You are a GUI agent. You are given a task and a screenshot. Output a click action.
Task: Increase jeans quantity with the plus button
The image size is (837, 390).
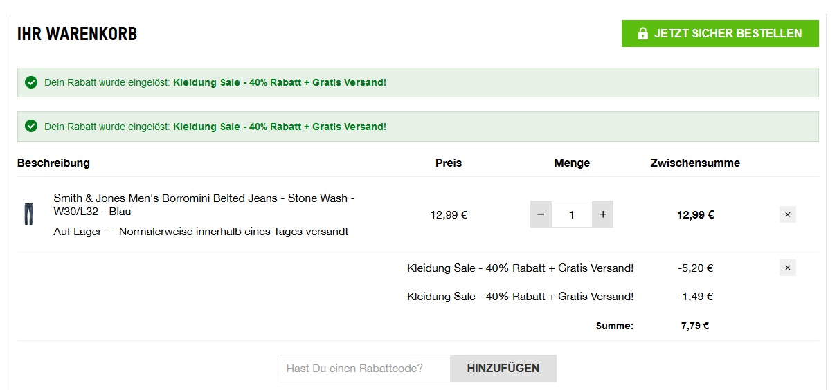(602, 214)
